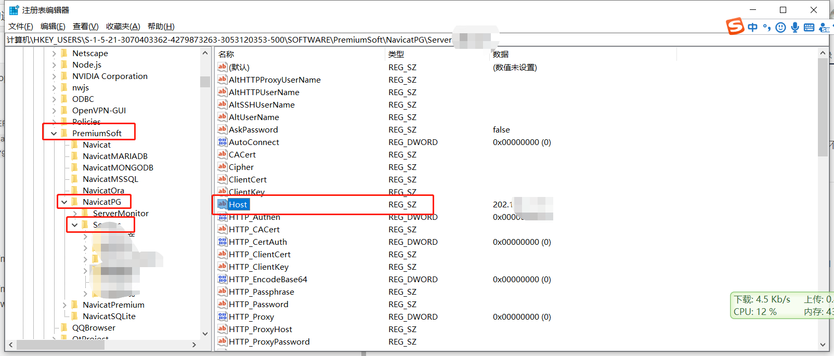Select the Navicat key folder icon

75,144
